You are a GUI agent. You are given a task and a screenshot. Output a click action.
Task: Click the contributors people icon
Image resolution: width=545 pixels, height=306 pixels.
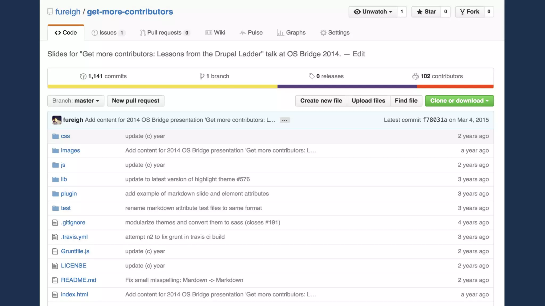[x=415, y=76]
